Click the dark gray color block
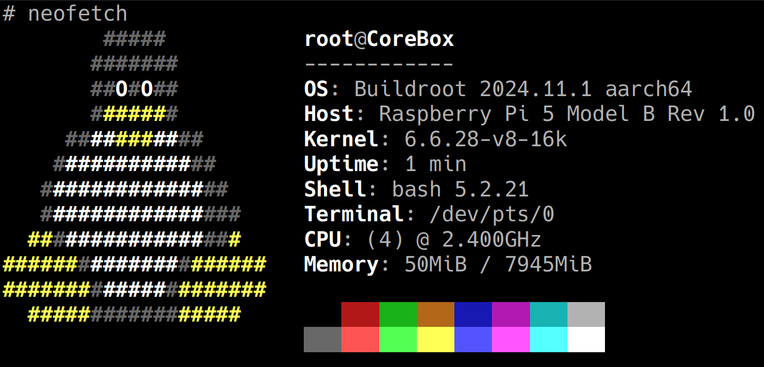Viewport: 764px width, 367px height. tap(322, 340)
